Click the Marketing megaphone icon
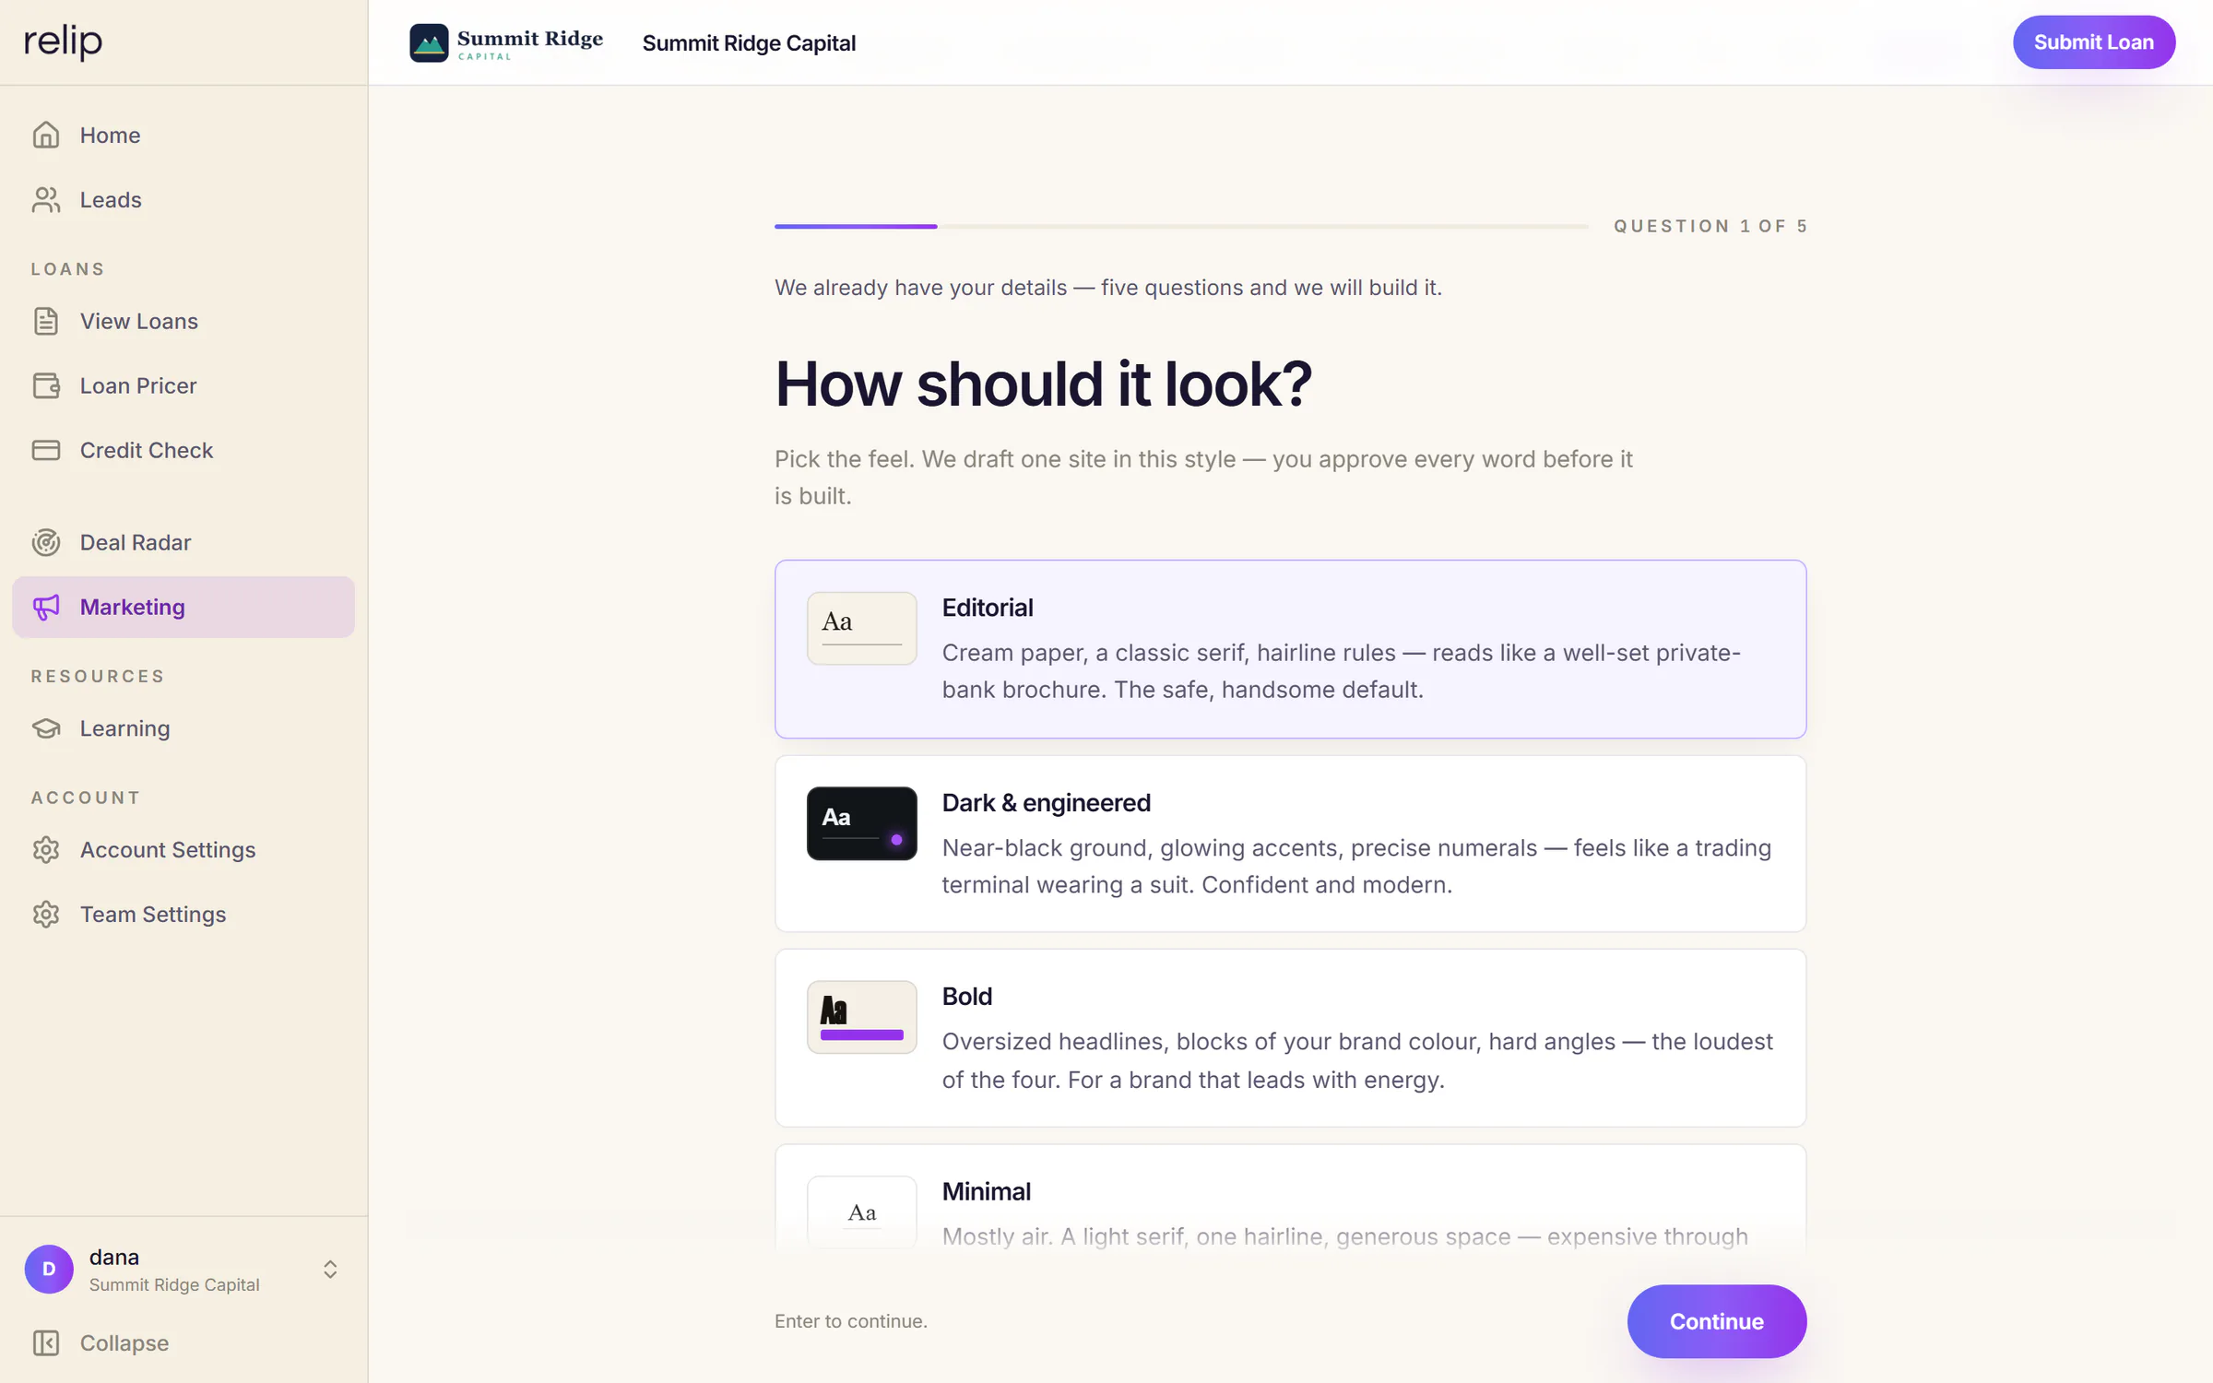The height and width of the screenshot is (1383, 2213). (46, 607)
